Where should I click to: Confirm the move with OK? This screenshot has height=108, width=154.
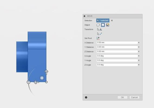(x=122, y=97)
